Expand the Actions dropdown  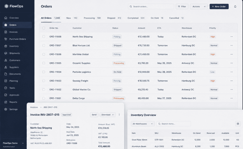coord(199,6)
